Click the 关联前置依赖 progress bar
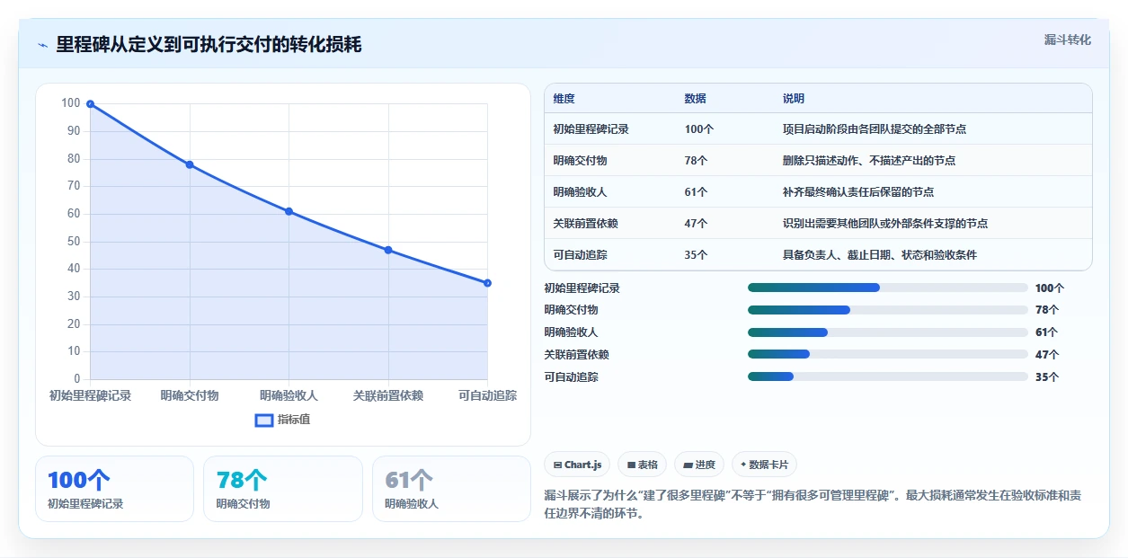 click(x=887, y=354)
